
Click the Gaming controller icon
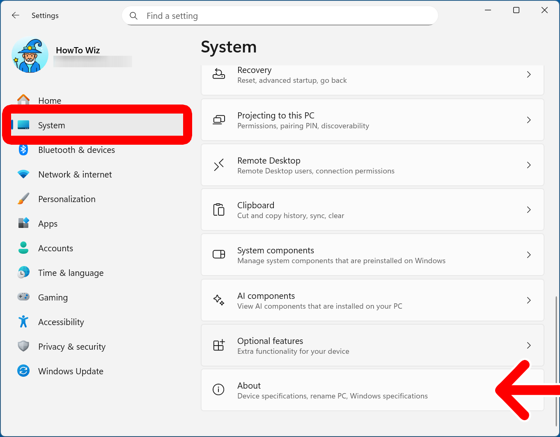click(23, 297)
